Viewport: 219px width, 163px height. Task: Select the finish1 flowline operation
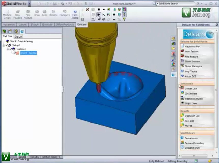pyautogui.click(x=29, y=53)
